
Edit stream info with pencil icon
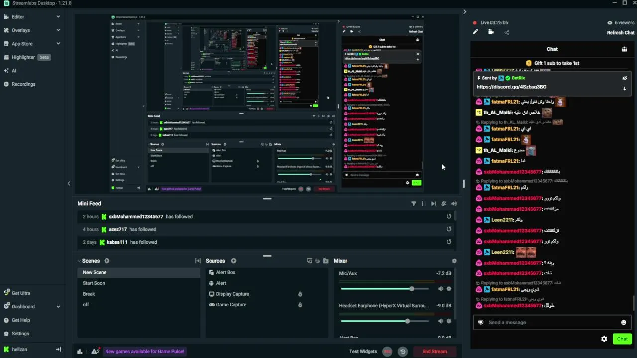pos(475,32)
